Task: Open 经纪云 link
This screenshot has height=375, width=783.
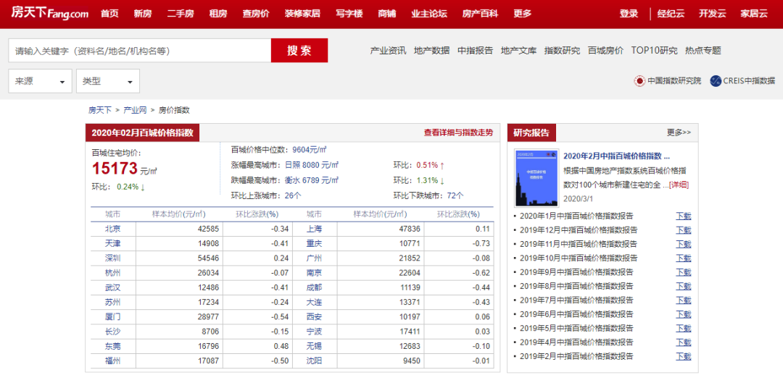Action: [x=671, y=14]
